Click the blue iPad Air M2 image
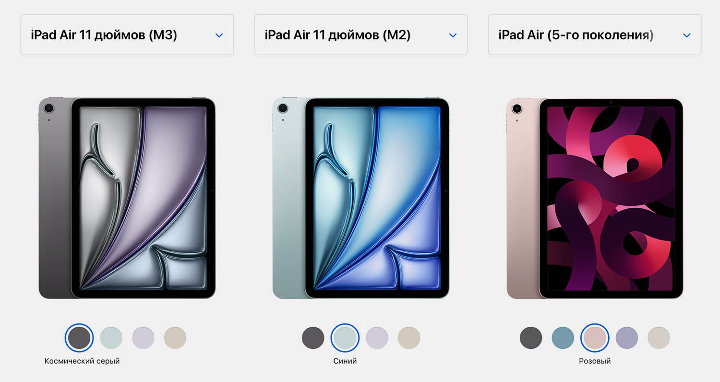Screen dimensions: 720x382 (361, 198)
